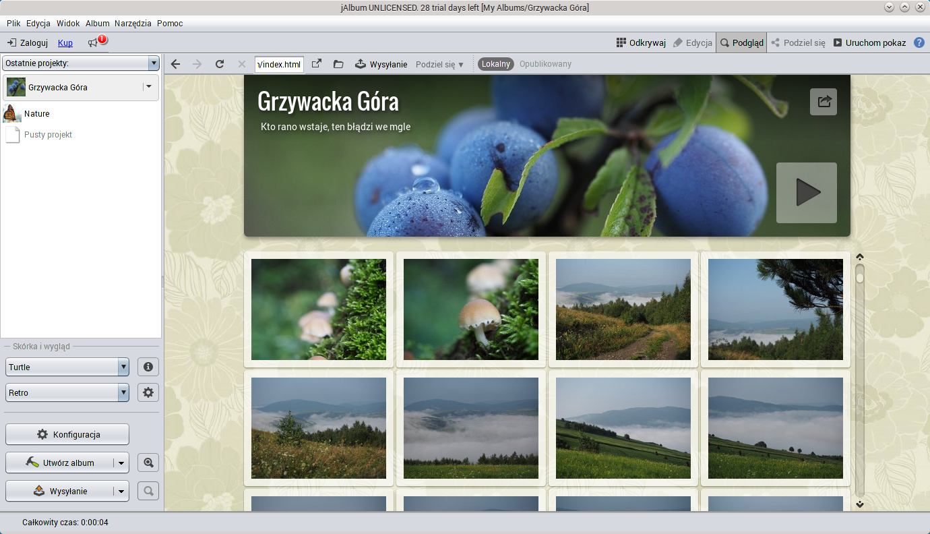Viewport: 930px width, 534px height.
Task: Switch to Odkrywaj view
Action: coord(641,42)
